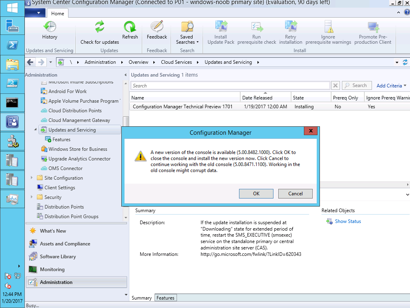Minimize the ribbon with the chevron
410x308 pixels.
coord(398,12)
